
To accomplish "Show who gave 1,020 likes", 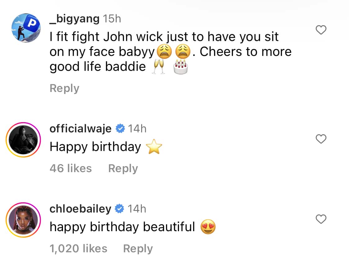I will pos(78,249).
